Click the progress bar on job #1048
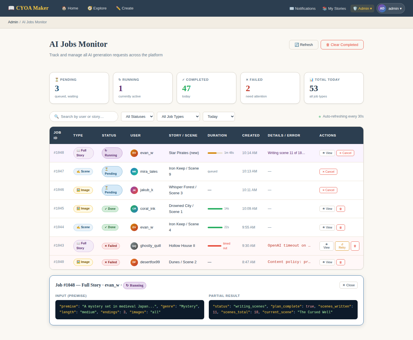413x340 pixels. (215, 153)
